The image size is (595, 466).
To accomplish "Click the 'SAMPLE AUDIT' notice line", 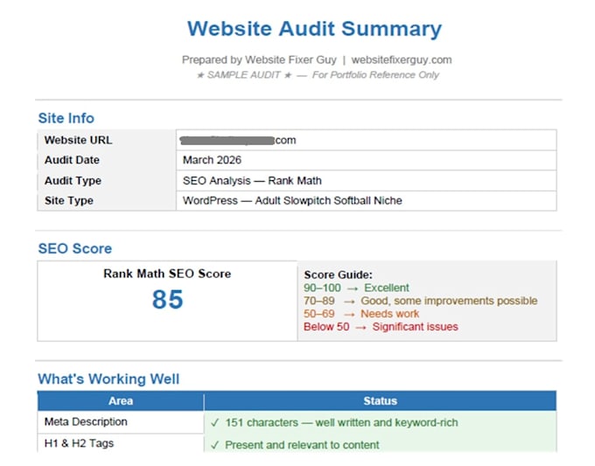I will (318, 75).
